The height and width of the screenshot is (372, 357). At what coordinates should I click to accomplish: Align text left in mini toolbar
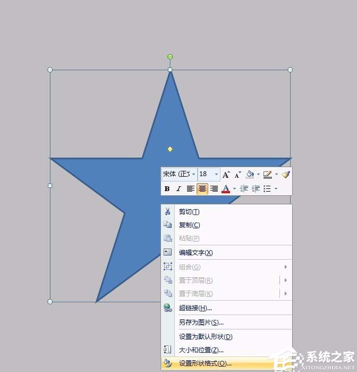point(191,189)
